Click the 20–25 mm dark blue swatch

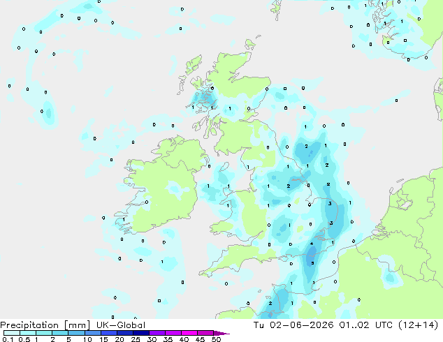pyautogui.click(x=125, y=333)
